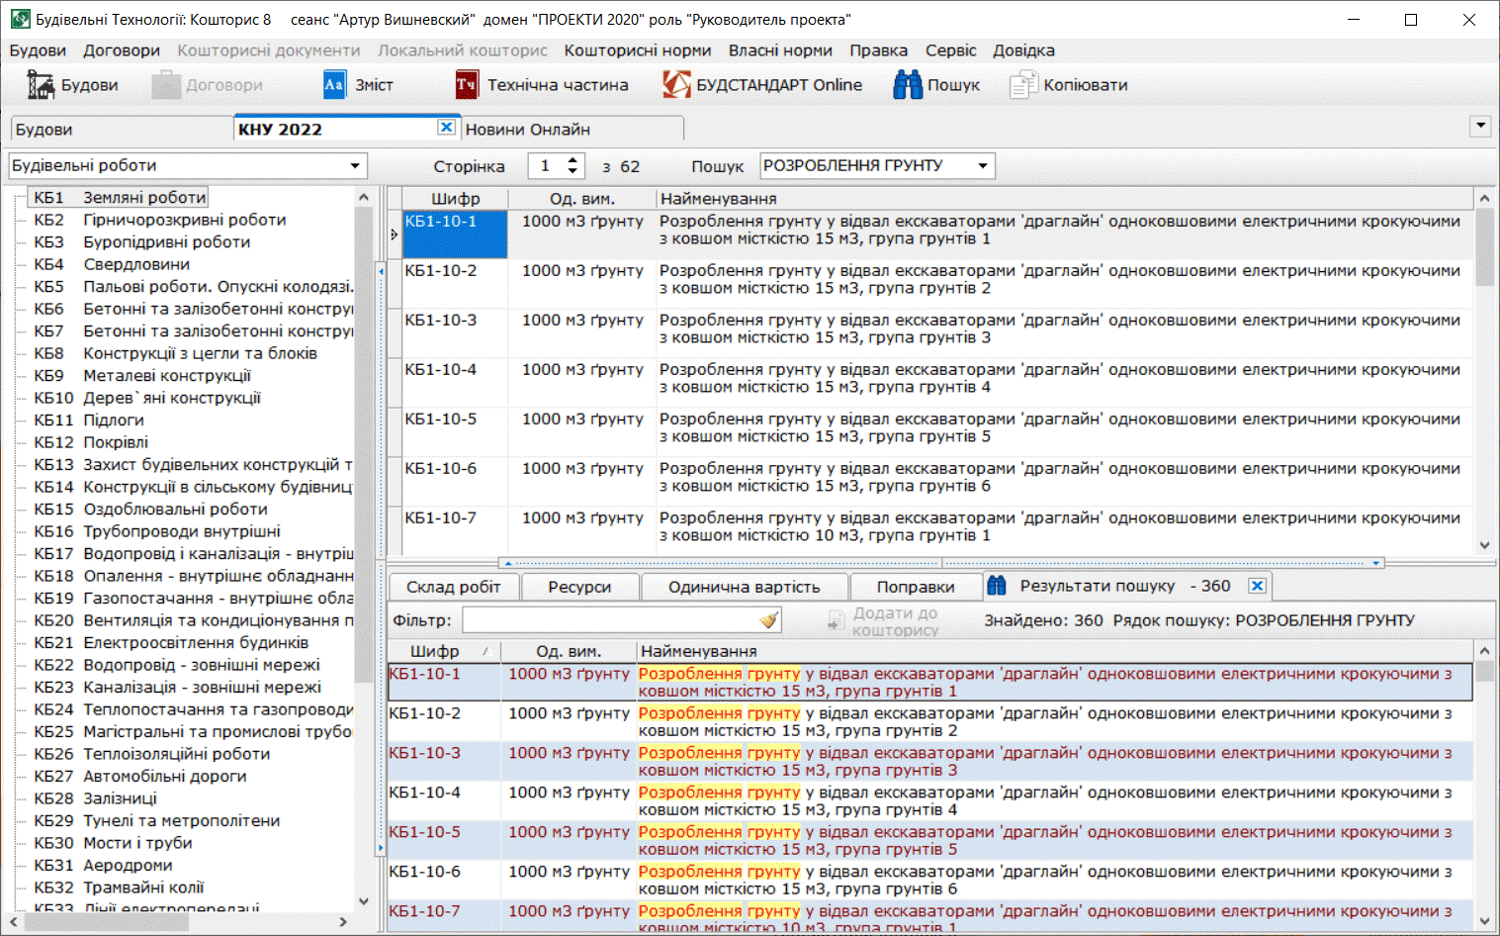
Task: Open the Будівельні роботи dropdown
Action: coord(354,166)
